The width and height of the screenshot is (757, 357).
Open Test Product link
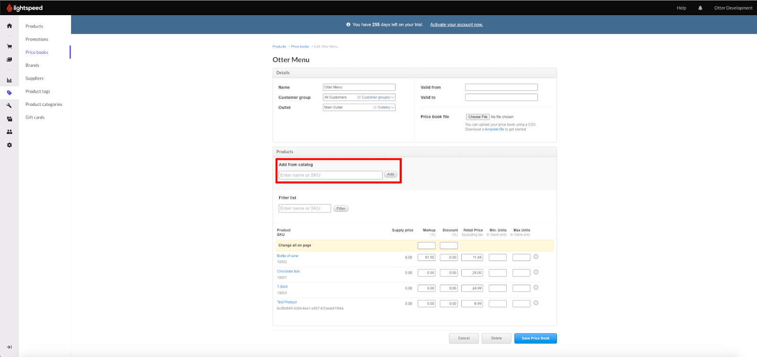(x=287, y=302)
